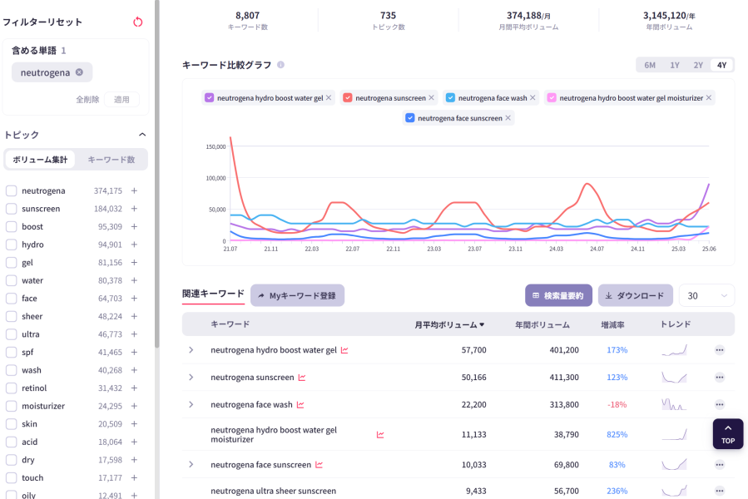Click the 検索量要約 button
This screenshot has height=499, width=748.
point(558,296)
